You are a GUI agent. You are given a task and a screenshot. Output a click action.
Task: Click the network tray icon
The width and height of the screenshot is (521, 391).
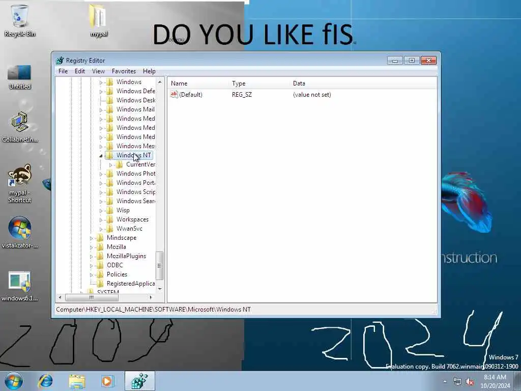click(457, 382)
